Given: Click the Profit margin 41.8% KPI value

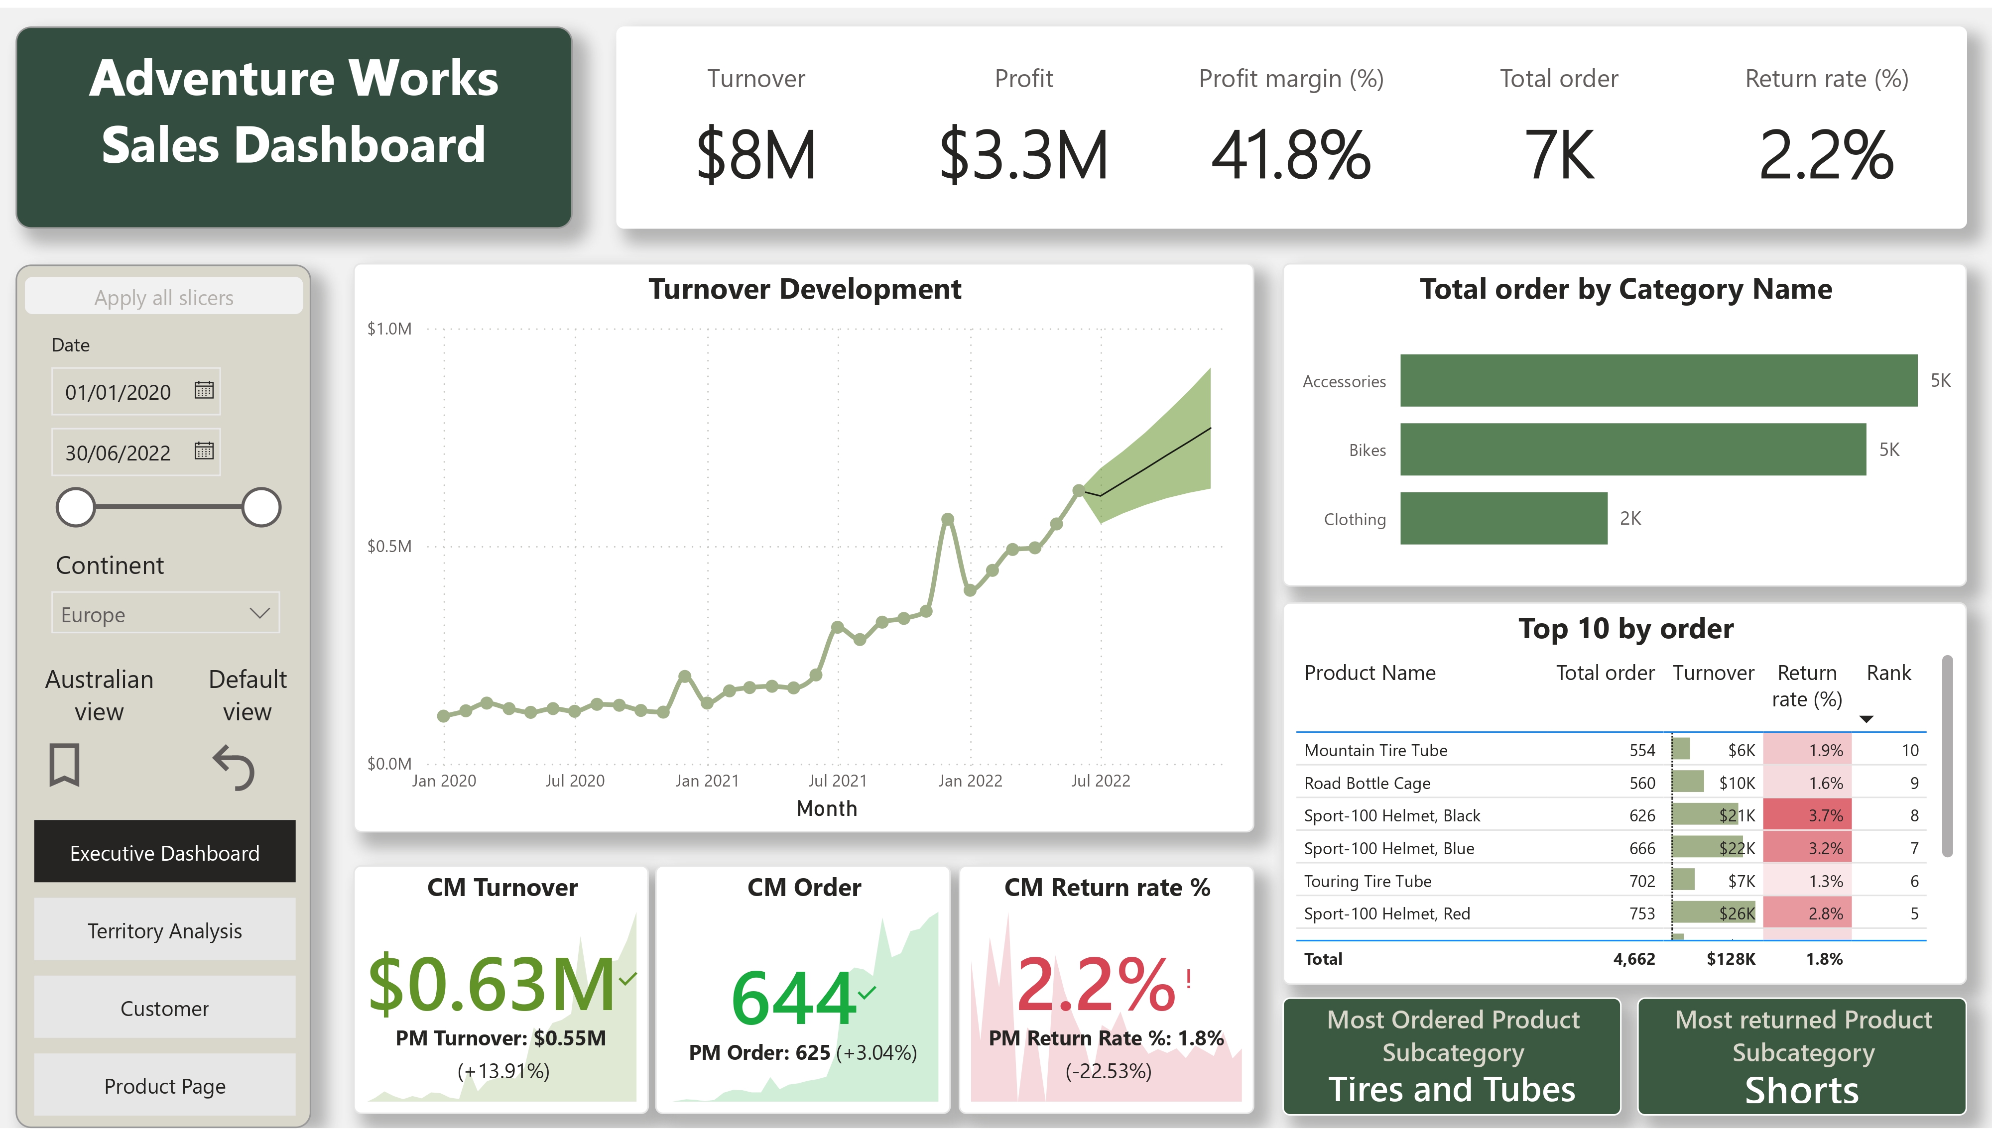Looking at the screenshot, I should 1290,155.
